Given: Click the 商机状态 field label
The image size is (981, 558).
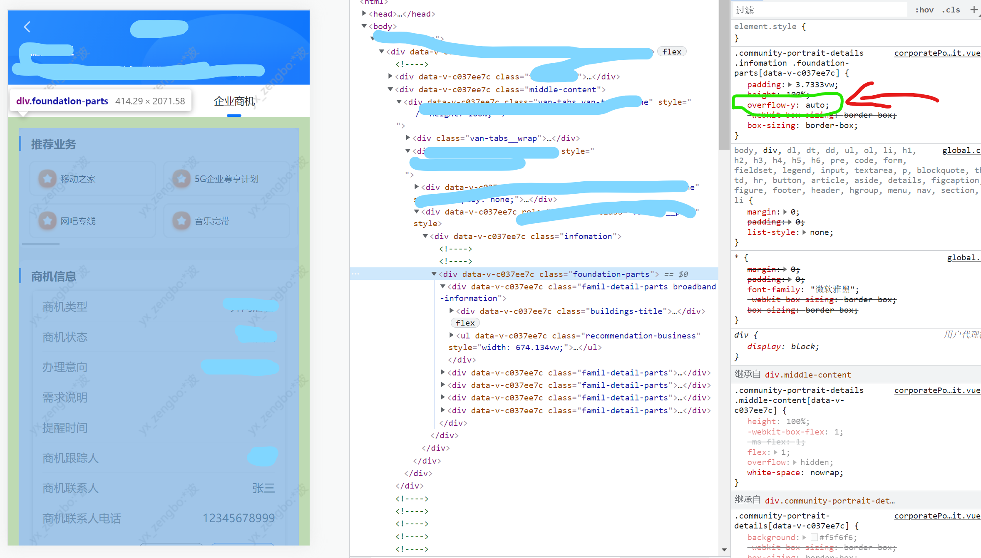Looking at the screenshot, I should pos(65,337).
